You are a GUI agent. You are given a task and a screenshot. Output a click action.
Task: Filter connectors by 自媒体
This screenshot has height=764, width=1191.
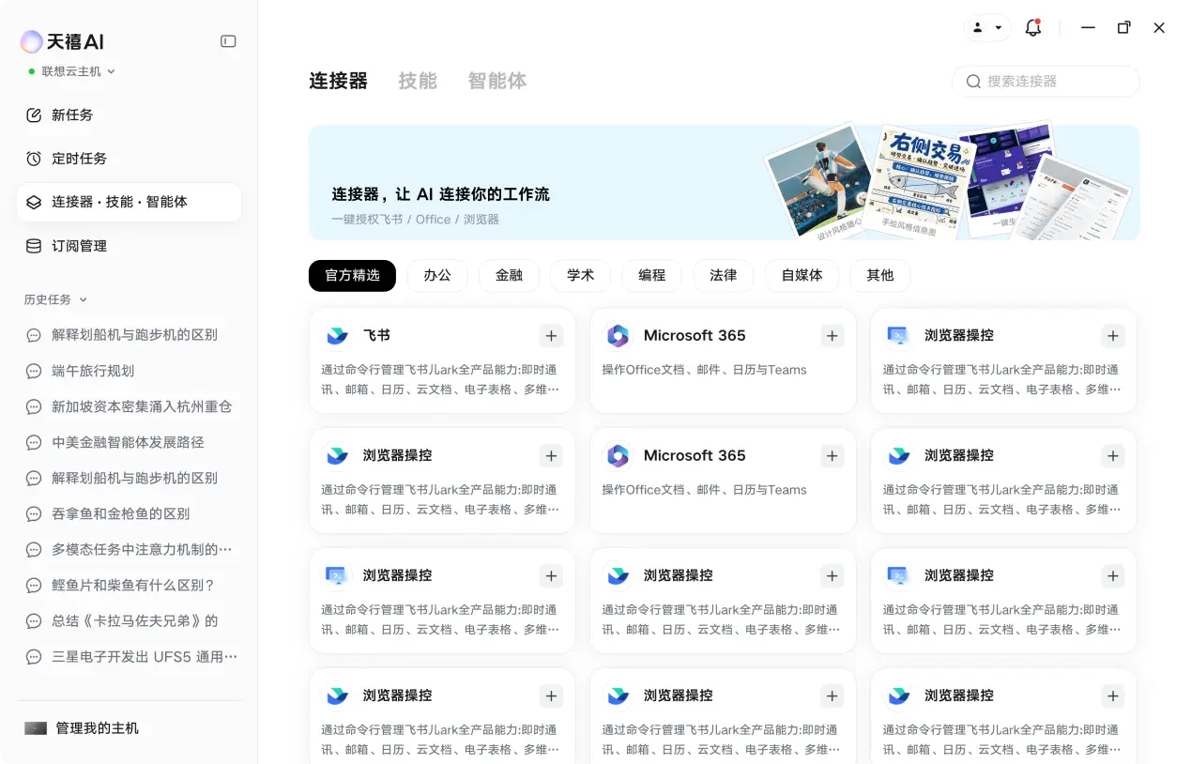coord(802,275)
